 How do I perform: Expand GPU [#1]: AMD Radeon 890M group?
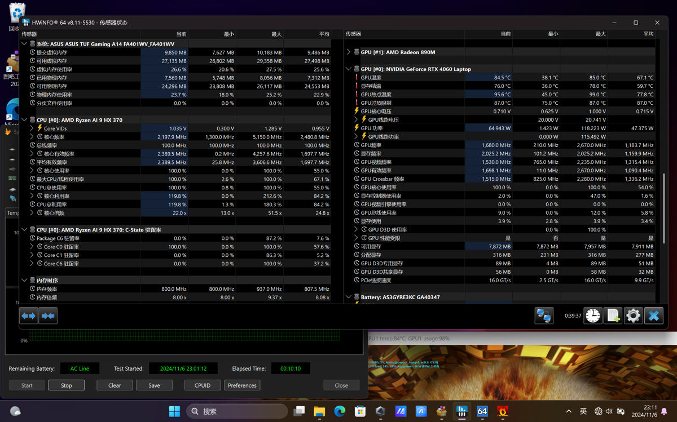(349, 52)
